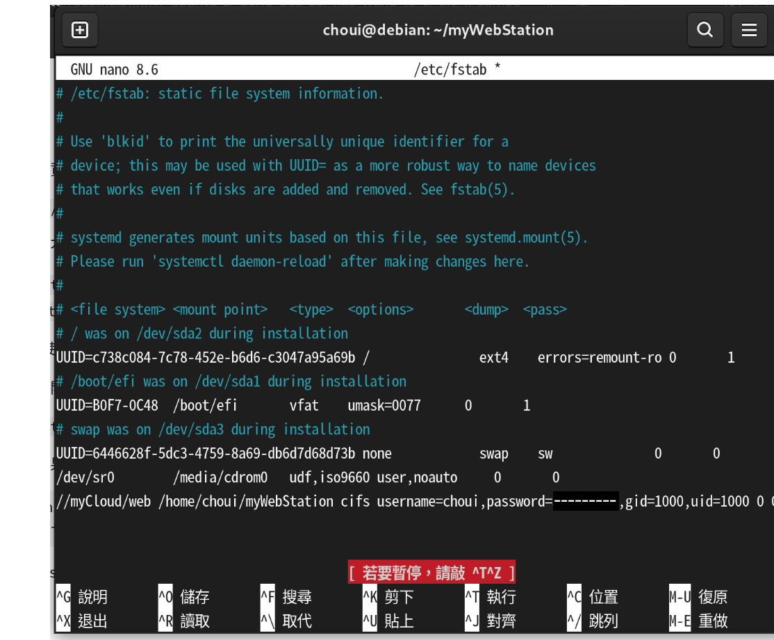Viewport: 774px width, 640px height.
Task: Click the M-E 重做 redo shortcut
Action: (698, 621)
